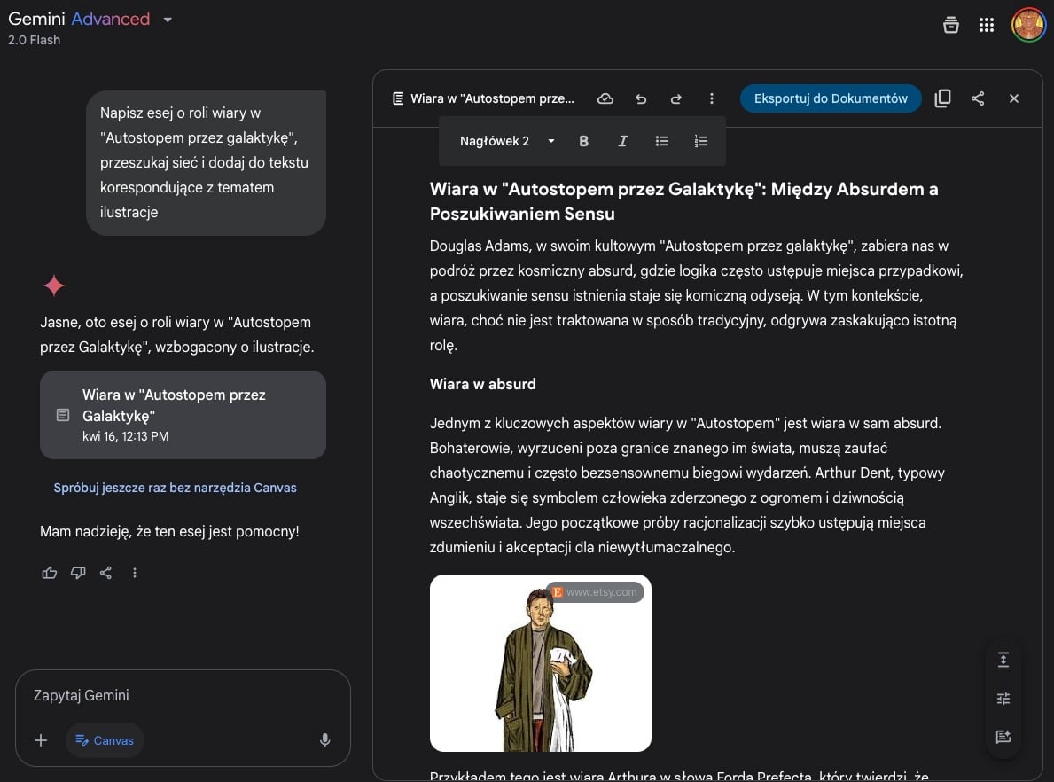1054x782 pixels.
Task: Share the chat response
Action: pyautogui.click(x=105, y=573)
